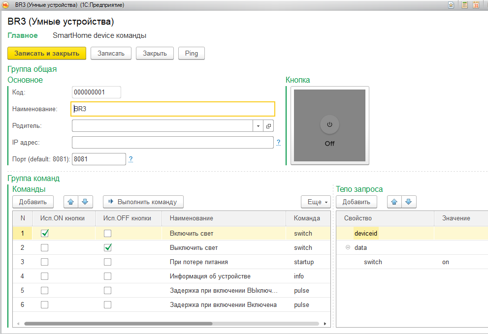Move command down with Команды arrow
Image resolution: width=488 pixels, height=334 pixels.
(x=85, y=202)
